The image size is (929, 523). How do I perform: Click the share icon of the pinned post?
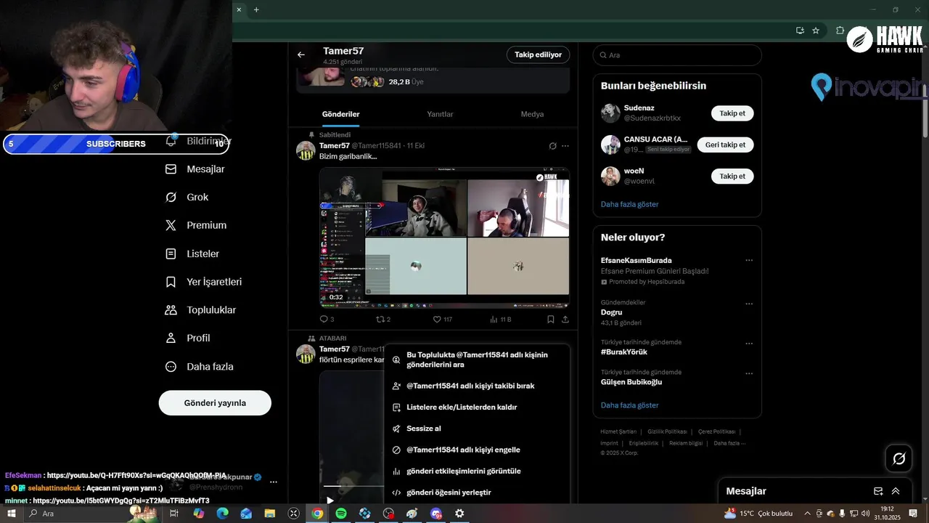pyautogui.click(x=565, y=319)
